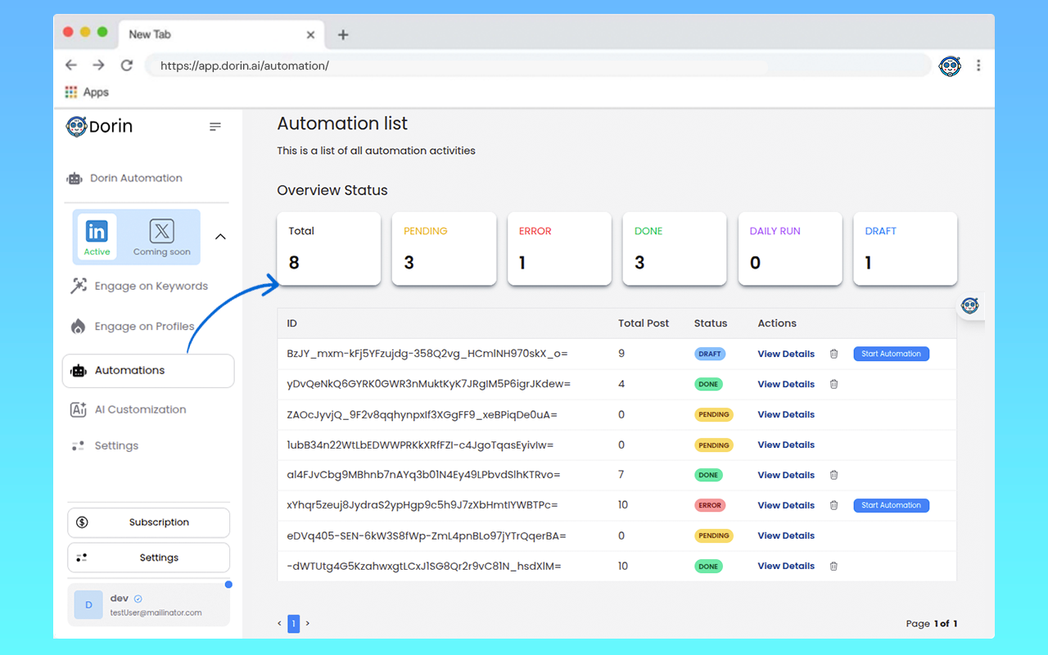Click the DAILY RUN overview card

pos(790,249)
